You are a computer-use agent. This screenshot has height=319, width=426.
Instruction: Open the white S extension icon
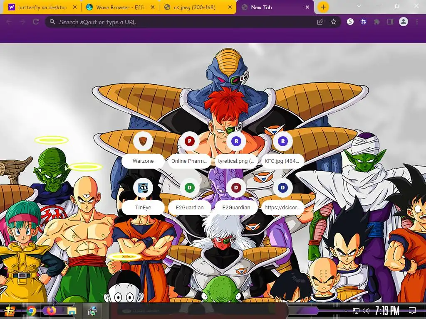pyautogui.click(x=350, y=22)
